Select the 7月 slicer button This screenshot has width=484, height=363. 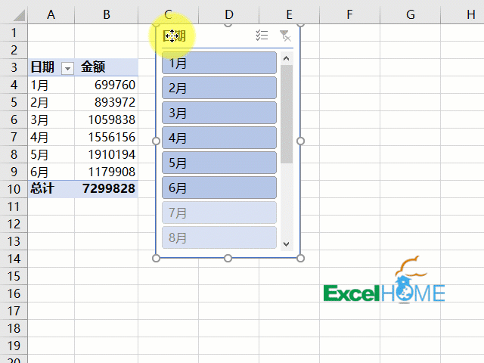[219, 213]
